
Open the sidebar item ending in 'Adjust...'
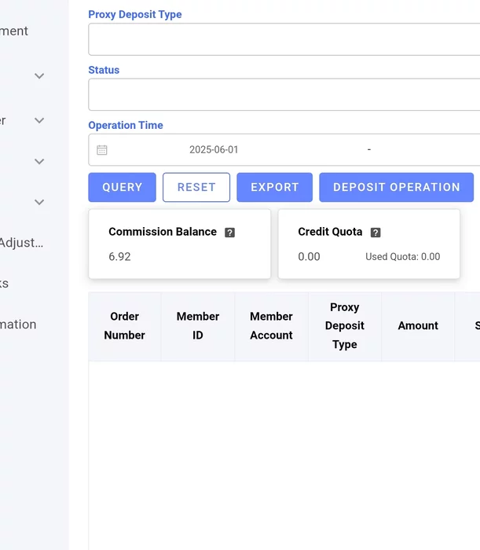click(x=21, y=243)
